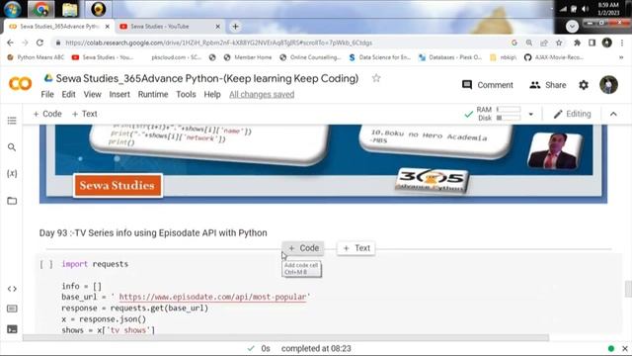Viewport: 632px width, 356px height.
Task: Bookmark this page with the star icon
Action: pyautogui.click(x=559, y=43)
